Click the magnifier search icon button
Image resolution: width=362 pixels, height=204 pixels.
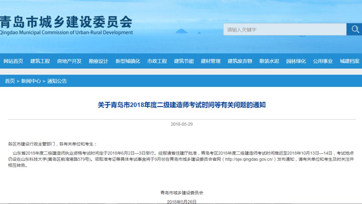[x=354, y=29]
